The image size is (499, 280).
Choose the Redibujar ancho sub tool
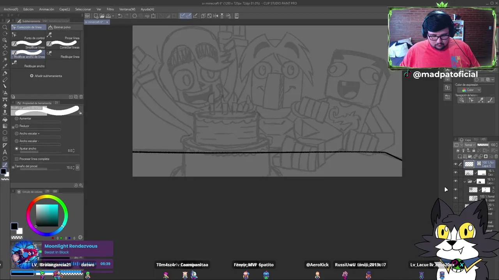[x=28, y=64]
